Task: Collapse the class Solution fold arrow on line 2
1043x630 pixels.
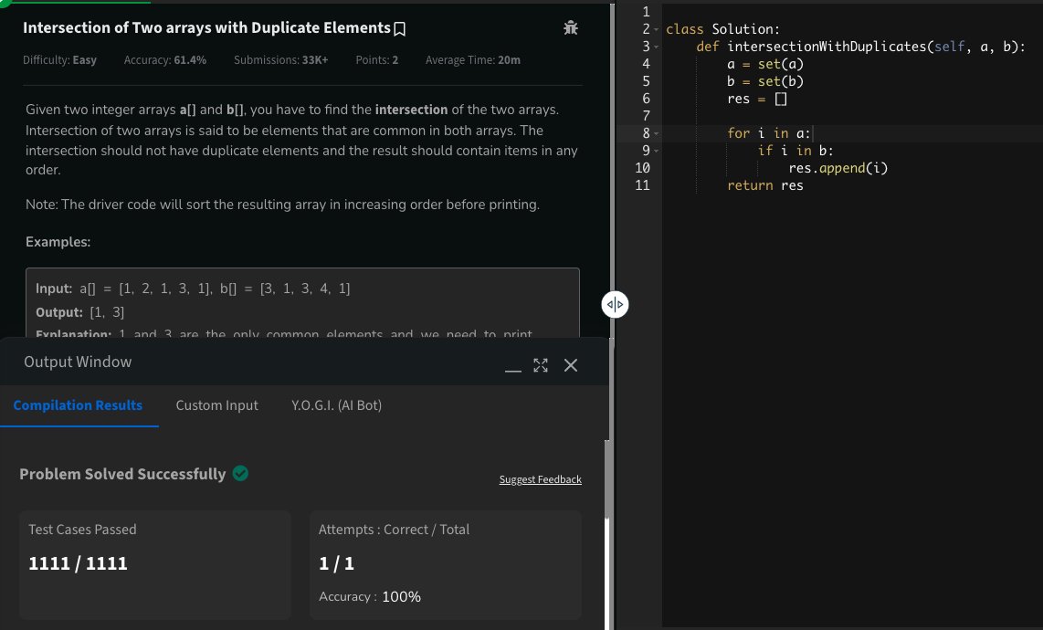Action: (x=657, y=29)
